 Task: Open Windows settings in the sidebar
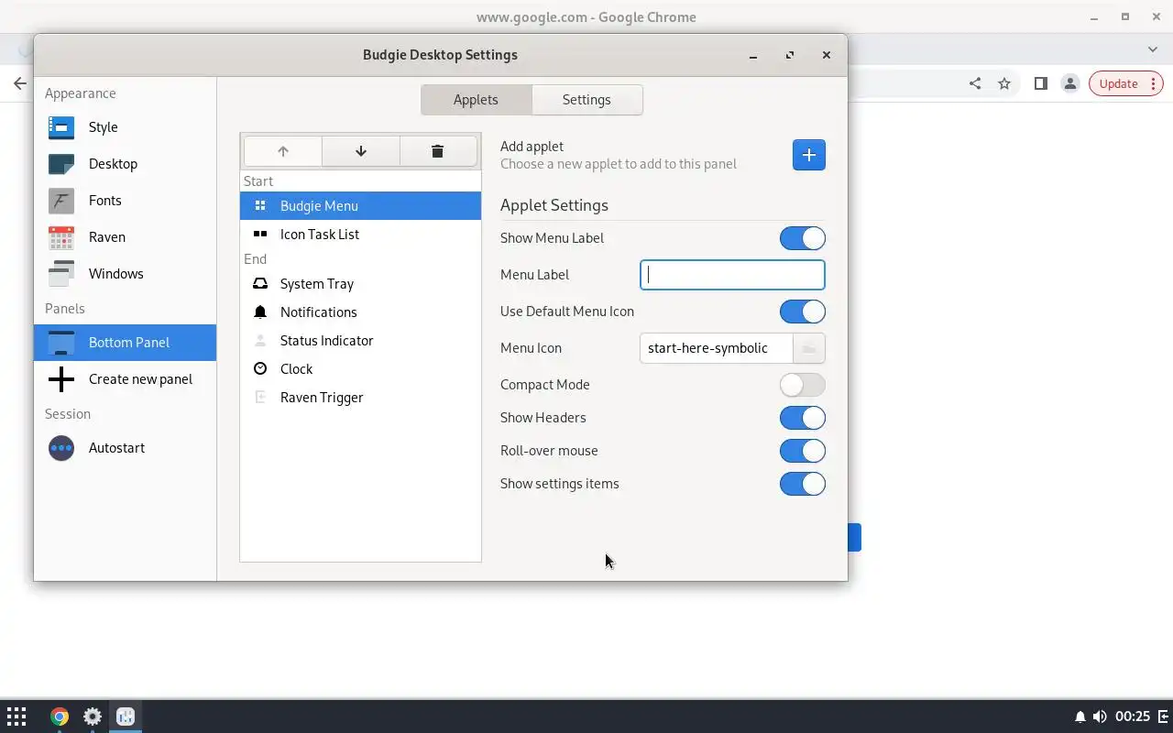pyautogui.click(x=125, y=274)
